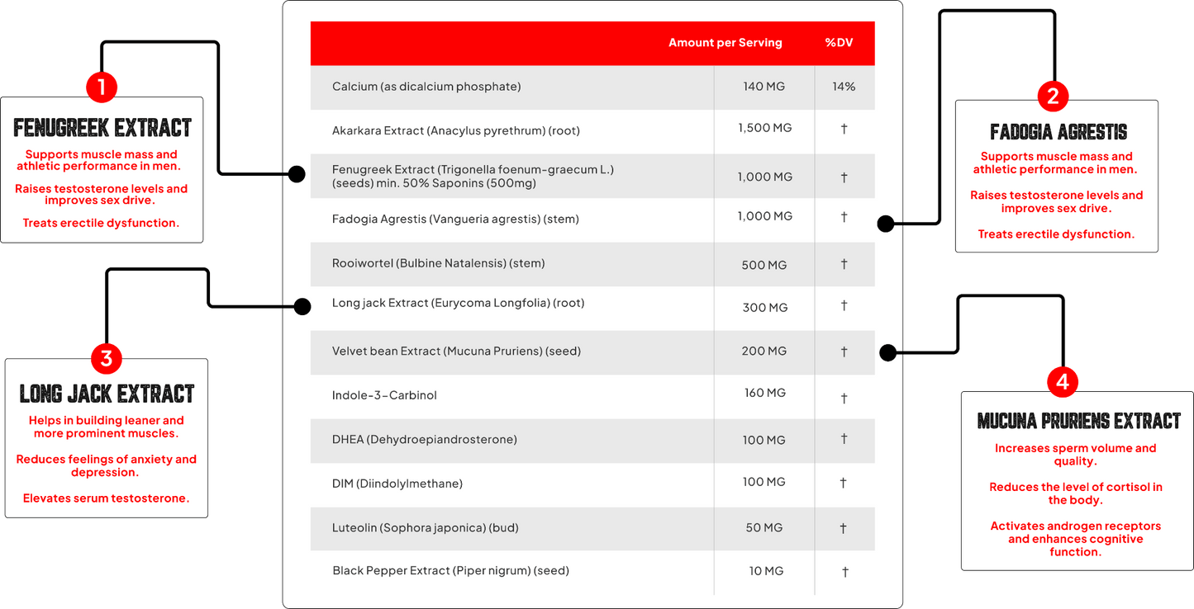The image size is (1194, 609).
Task: Click the red number 2 badge
Action: pyautogui.click(x=1053, y=96)
